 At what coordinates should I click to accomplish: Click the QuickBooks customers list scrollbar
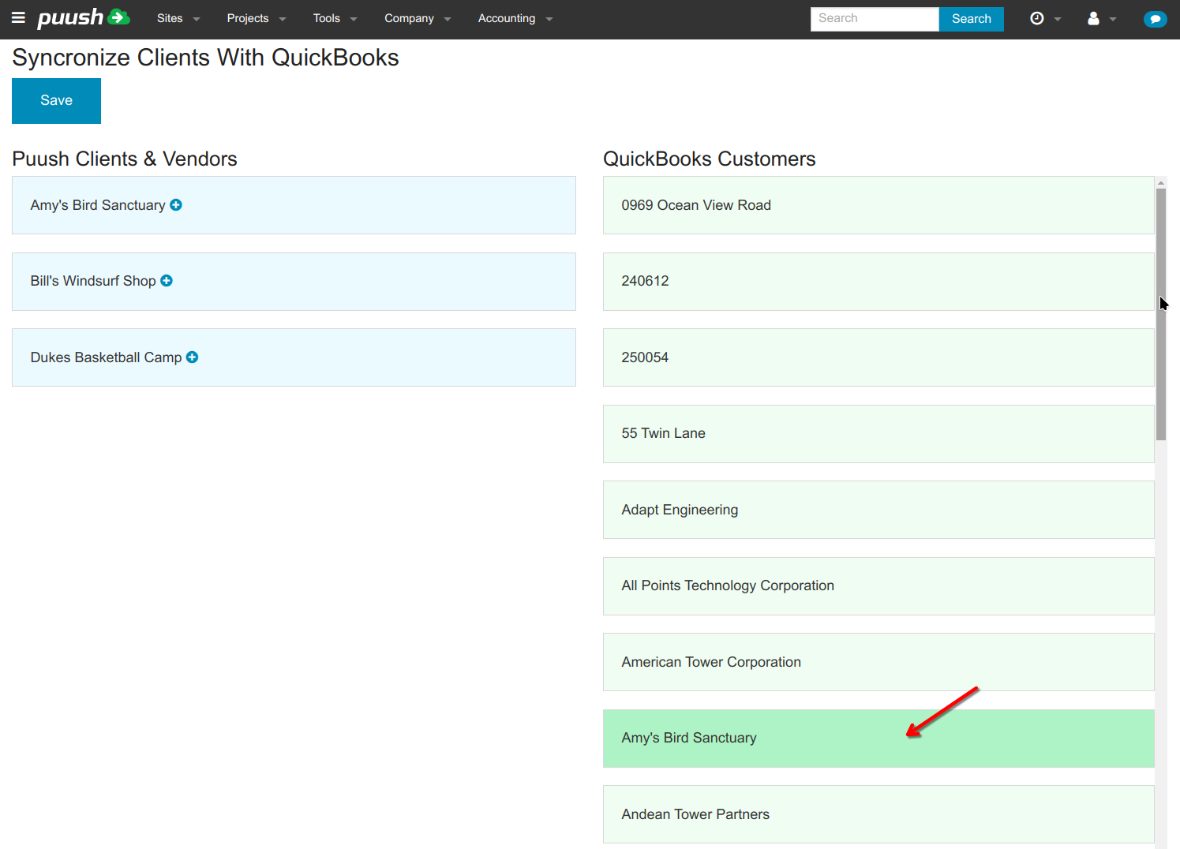(1160, 316)
